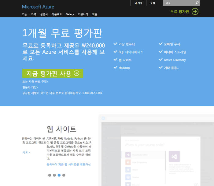Click the 모바일 푸시 feature text
Viewport: 214px width, 186px height.
pyautogui.click(x=172, y=44)
